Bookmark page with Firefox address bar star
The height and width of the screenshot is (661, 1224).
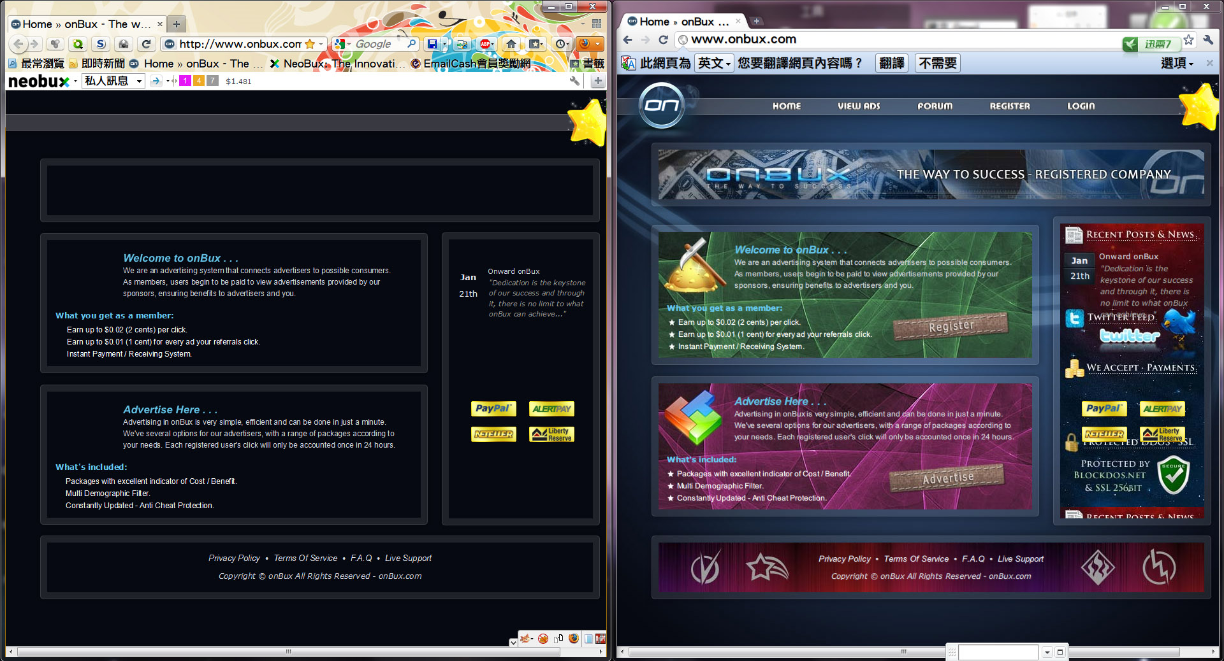point(310,44)
